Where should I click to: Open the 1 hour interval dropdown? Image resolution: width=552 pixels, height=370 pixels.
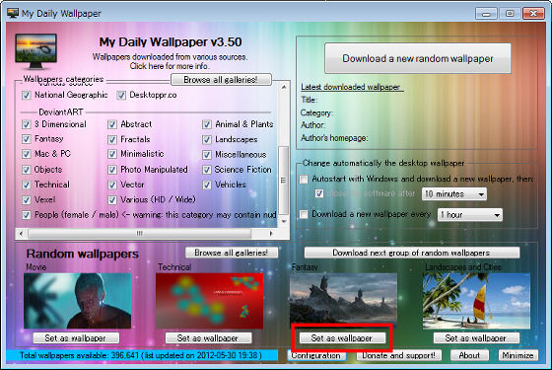(x=470, y=215)
